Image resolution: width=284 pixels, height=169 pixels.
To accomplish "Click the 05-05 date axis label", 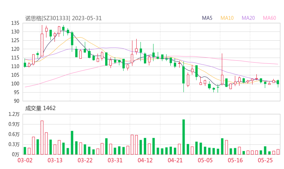I will pyautogui.click(x=205, y=160).
